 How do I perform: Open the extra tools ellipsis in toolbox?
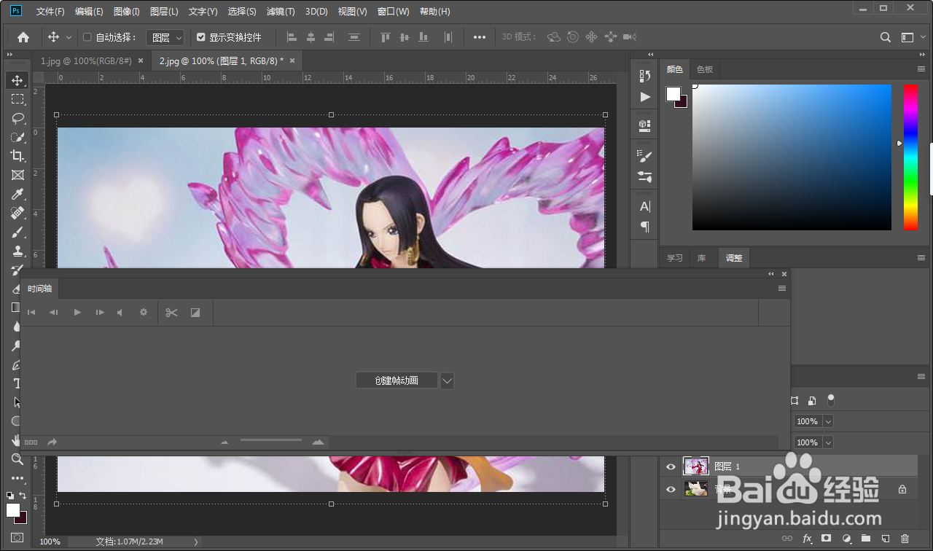coord(17,479)
